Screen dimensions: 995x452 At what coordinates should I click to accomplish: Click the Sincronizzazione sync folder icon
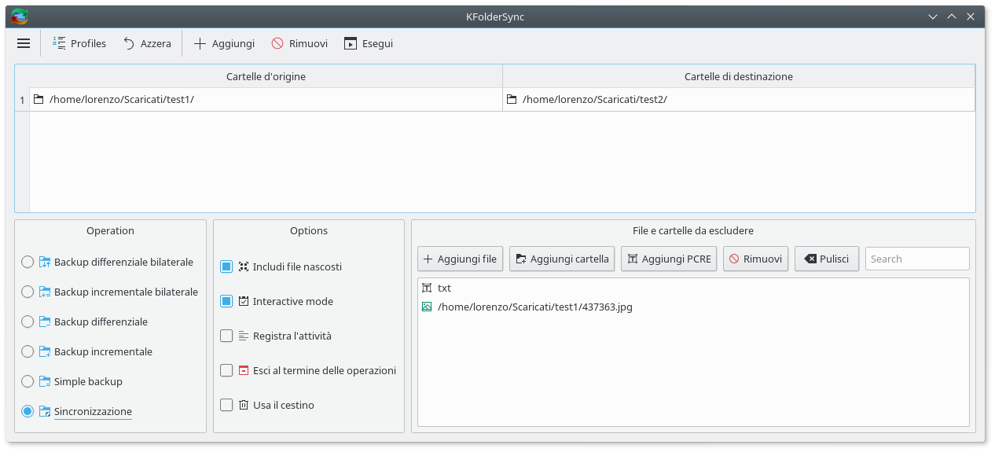[x=45, y=411]
